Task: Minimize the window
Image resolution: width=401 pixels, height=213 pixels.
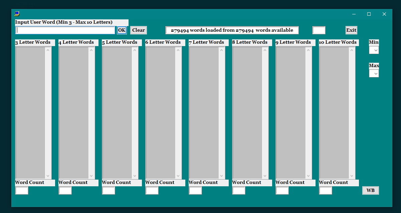Action: (x=354, y=14)
